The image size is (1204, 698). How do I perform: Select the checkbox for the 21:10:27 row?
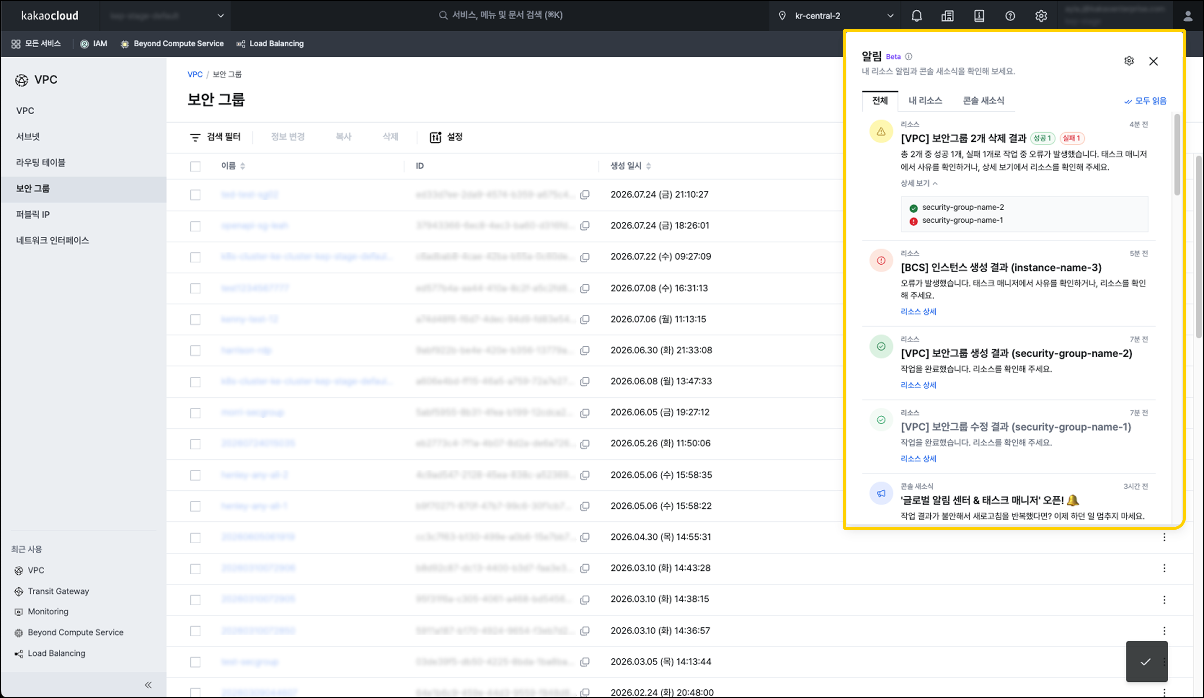click(x=195, y=195)
